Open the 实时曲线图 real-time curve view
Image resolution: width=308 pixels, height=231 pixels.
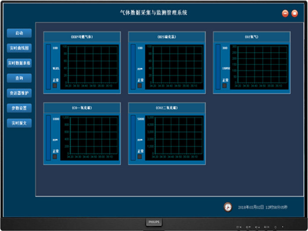19,48
